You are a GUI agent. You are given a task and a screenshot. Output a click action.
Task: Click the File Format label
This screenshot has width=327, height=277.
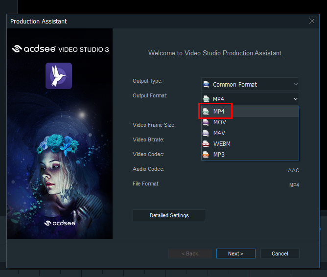146,184
